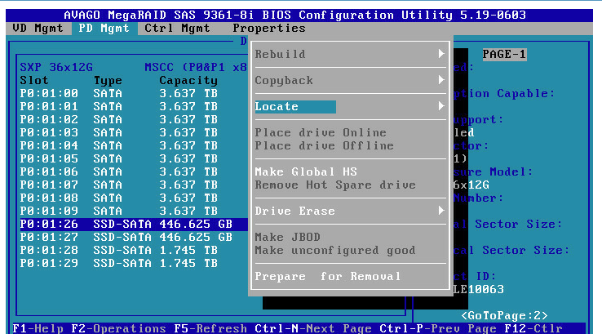Click the Slot column header
The image size is (602, 334).
tap(34, 80)
